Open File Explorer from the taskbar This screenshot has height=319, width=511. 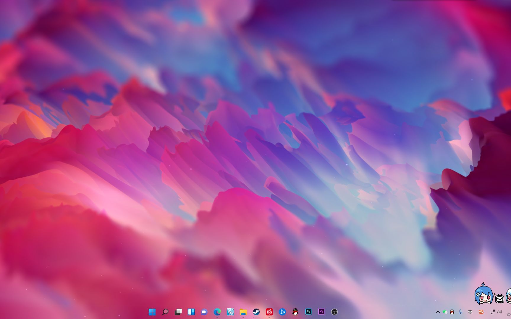coord(243,312)
